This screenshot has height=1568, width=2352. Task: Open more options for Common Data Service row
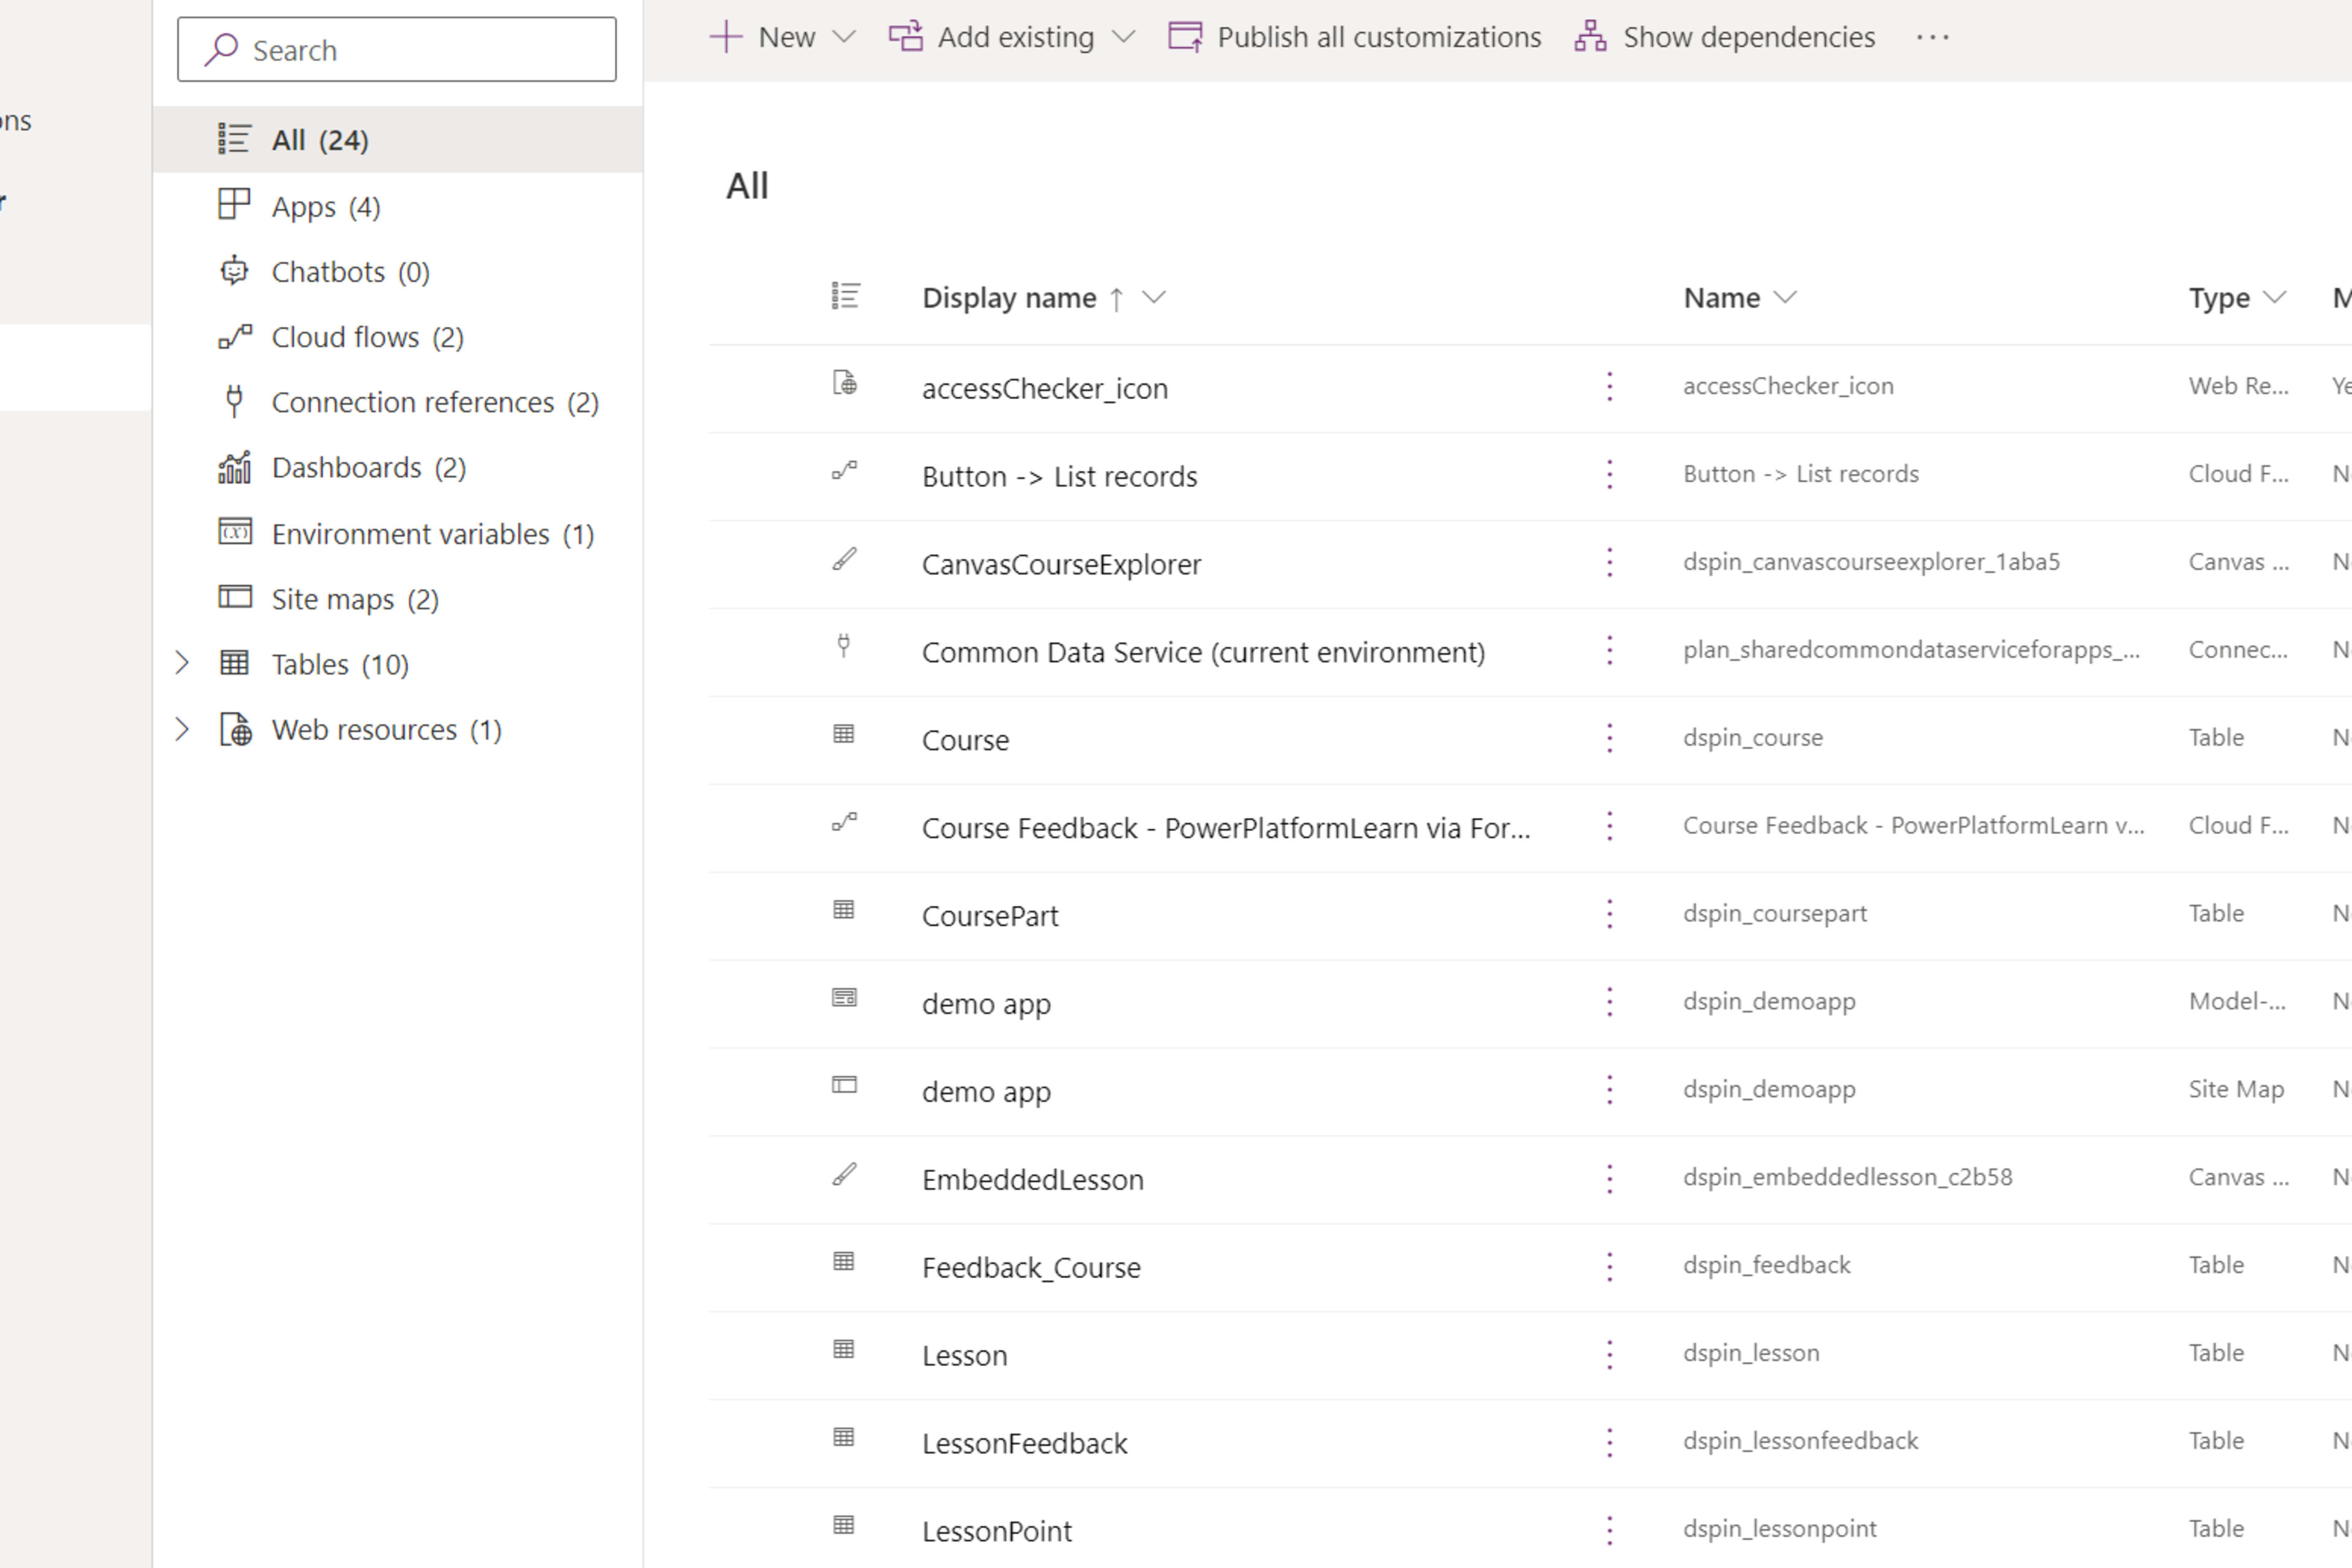[1610, 650]
